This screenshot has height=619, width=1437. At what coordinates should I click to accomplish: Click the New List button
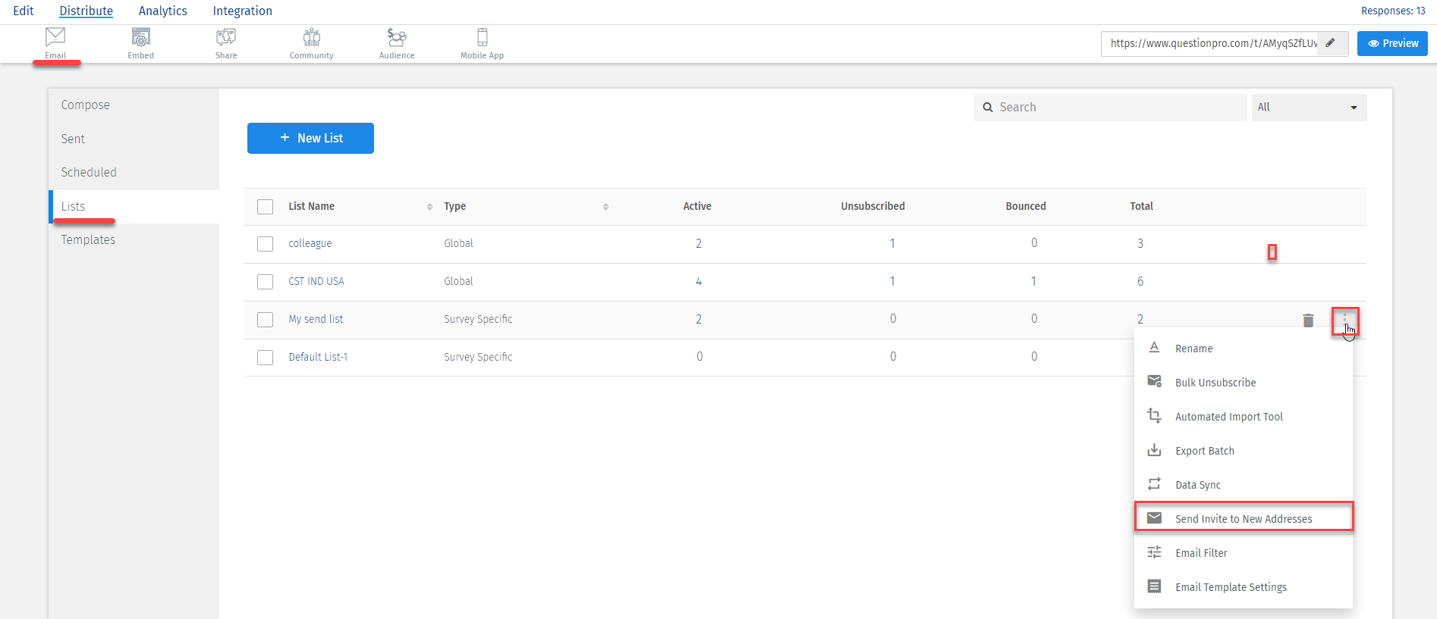(310, 138)
